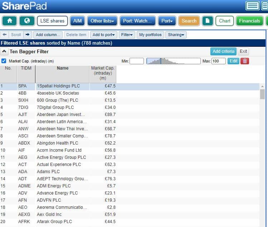Expand the Add to port dropdown
This screenshot has height=227, width=268.
[x=103, y=35]
